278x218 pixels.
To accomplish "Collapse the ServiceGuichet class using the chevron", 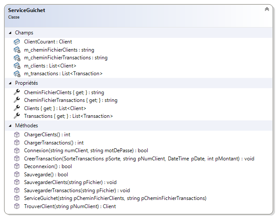I will [266, 9].
